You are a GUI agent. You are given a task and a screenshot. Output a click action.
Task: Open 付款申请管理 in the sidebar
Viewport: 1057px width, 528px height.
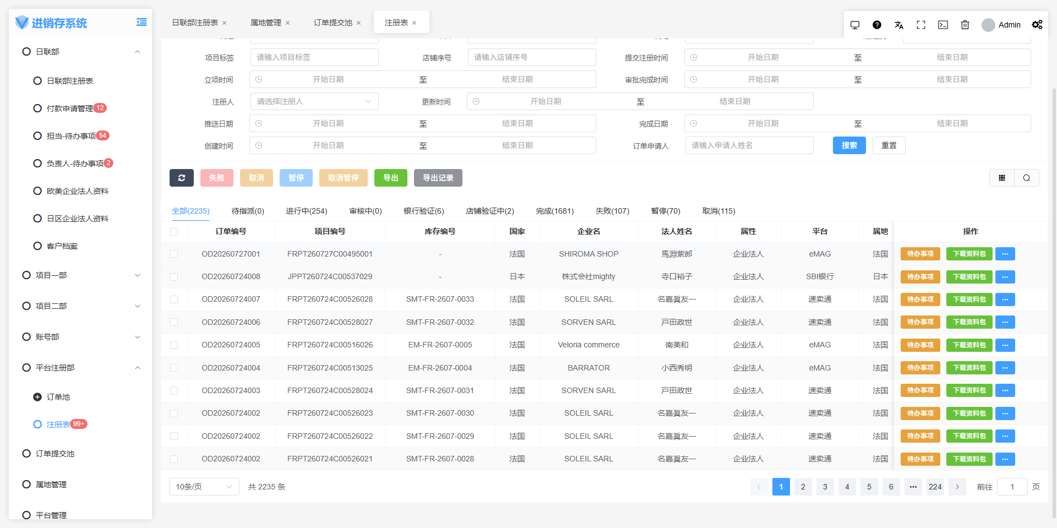[70, 108]
